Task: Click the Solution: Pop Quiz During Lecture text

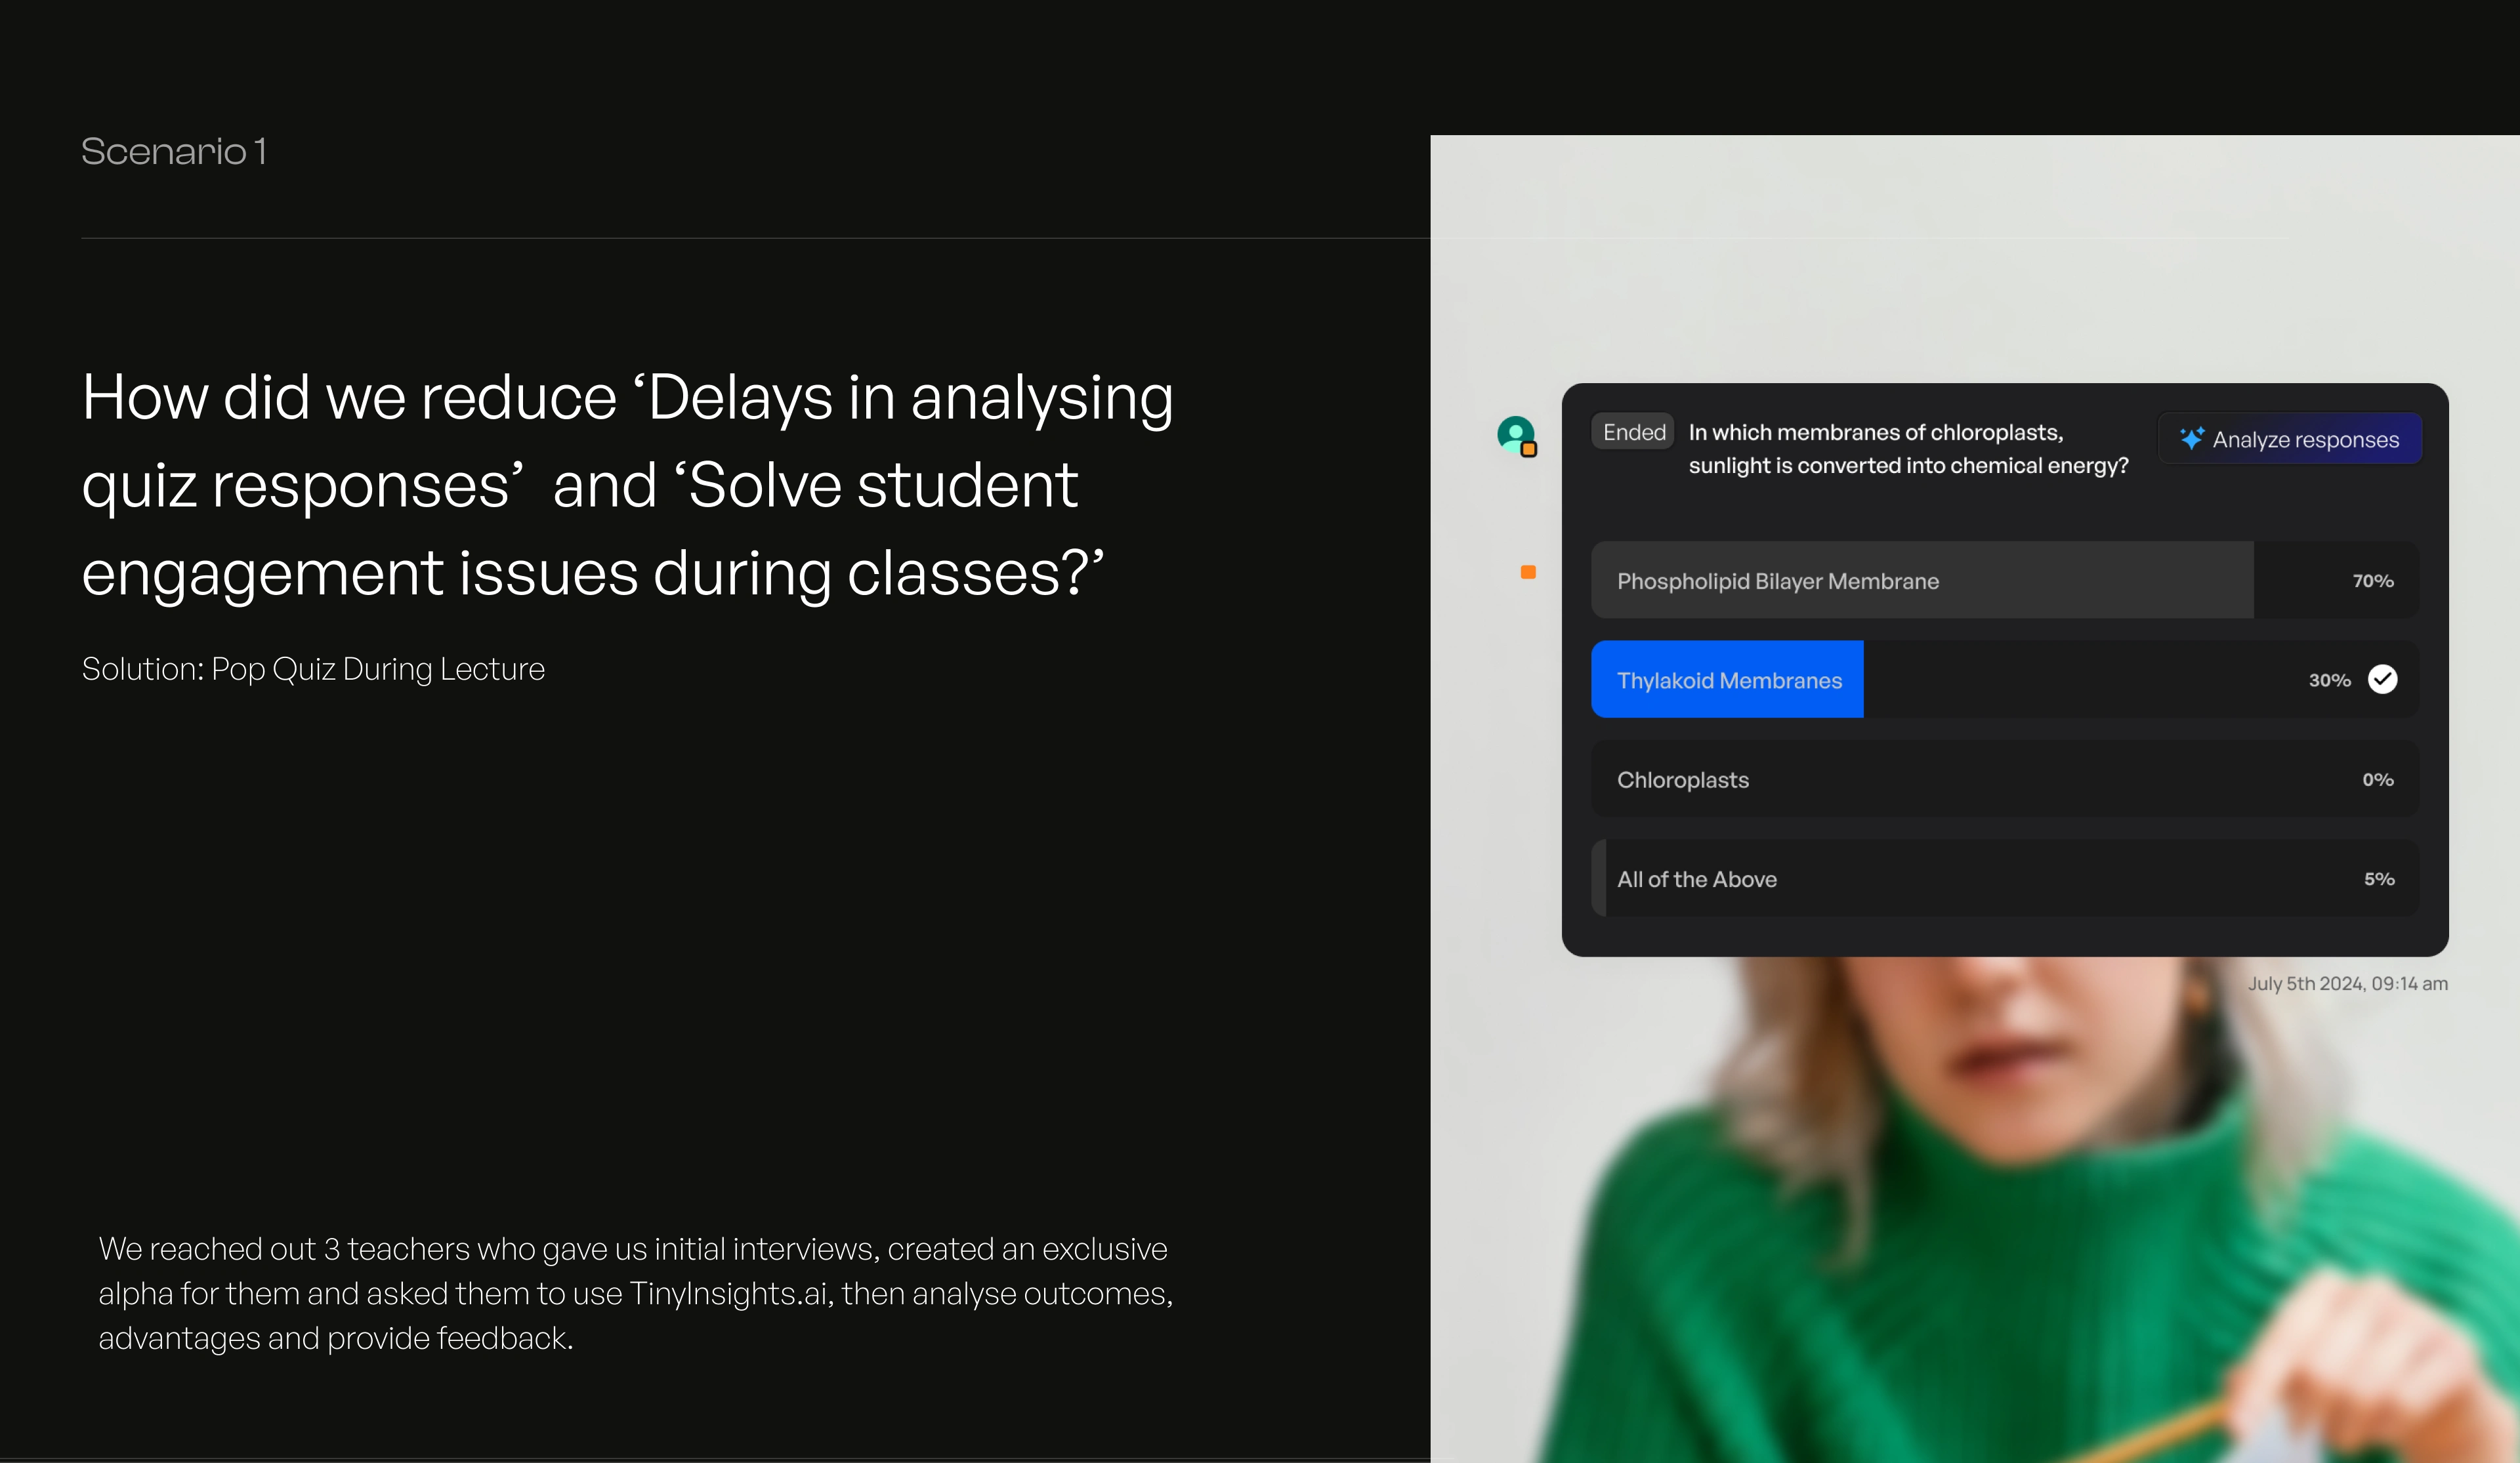Action: pyautogui.click(x=313, y=669)
